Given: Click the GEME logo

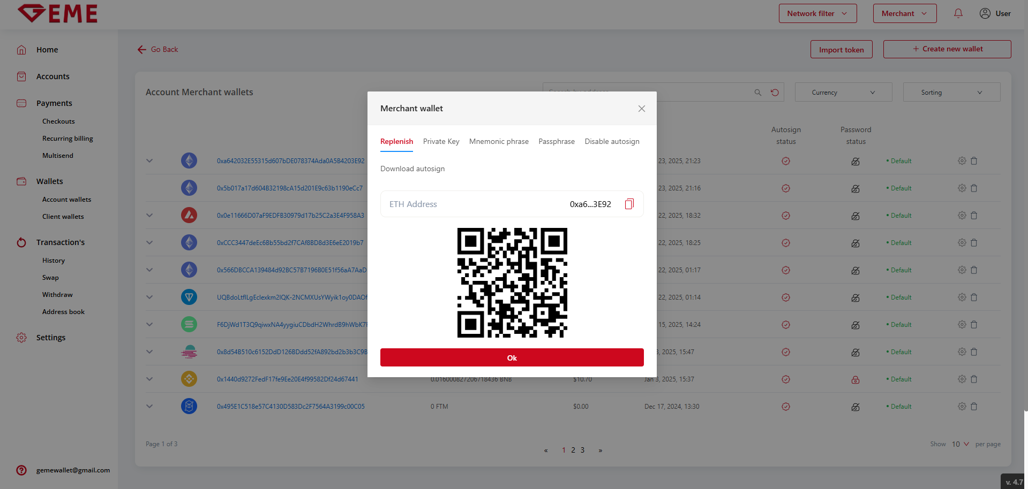Looking at the screenshot, I should point(58,14).
